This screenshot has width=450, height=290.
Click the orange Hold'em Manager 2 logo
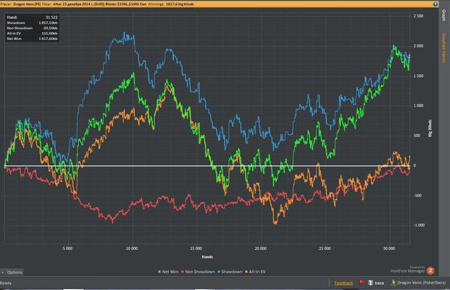(430, 270)
